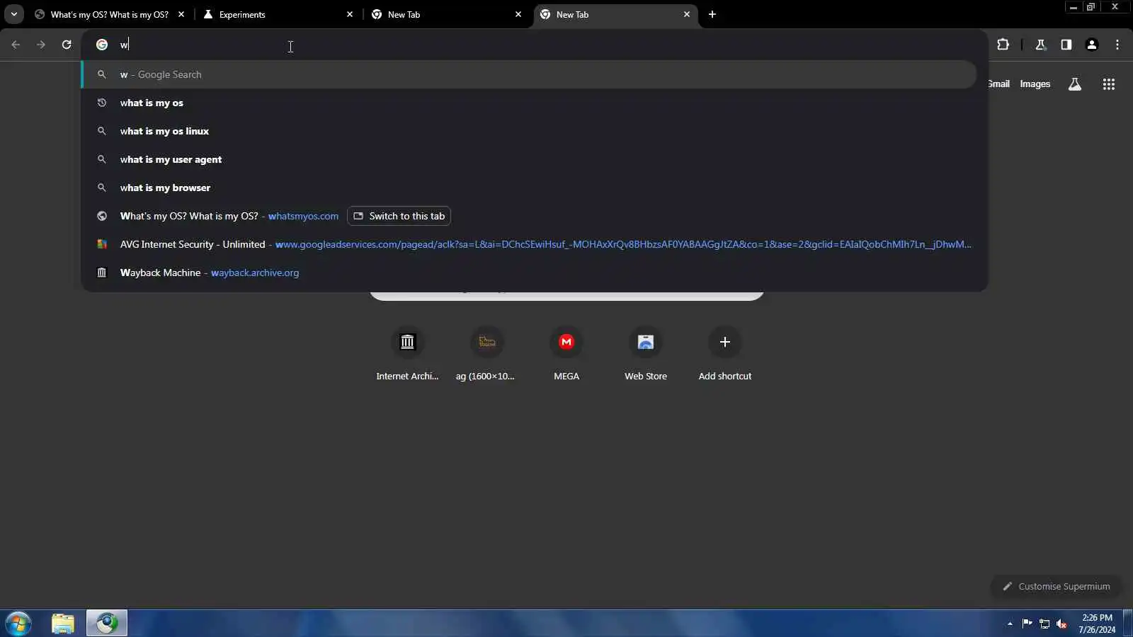Reload the current page
The width and height of the screenshot is (1133, 637).
pyautogui.click(x=67, y=45)
